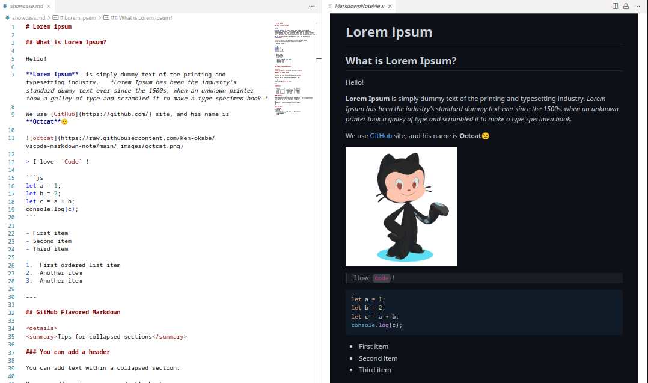Click symbol icon before '# Lorem ipsum' breadcrumb

pyautogui.click(x=55, y=18)
